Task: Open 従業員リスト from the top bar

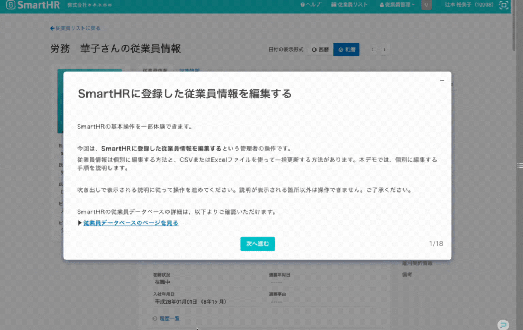Action: point(350,5)
